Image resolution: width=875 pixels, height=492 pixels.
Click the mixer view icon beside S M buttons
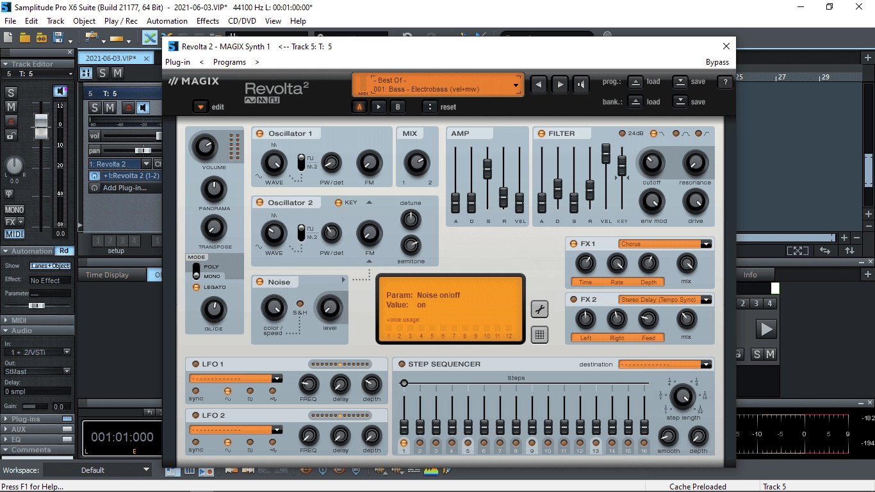(x=86, y=73)
